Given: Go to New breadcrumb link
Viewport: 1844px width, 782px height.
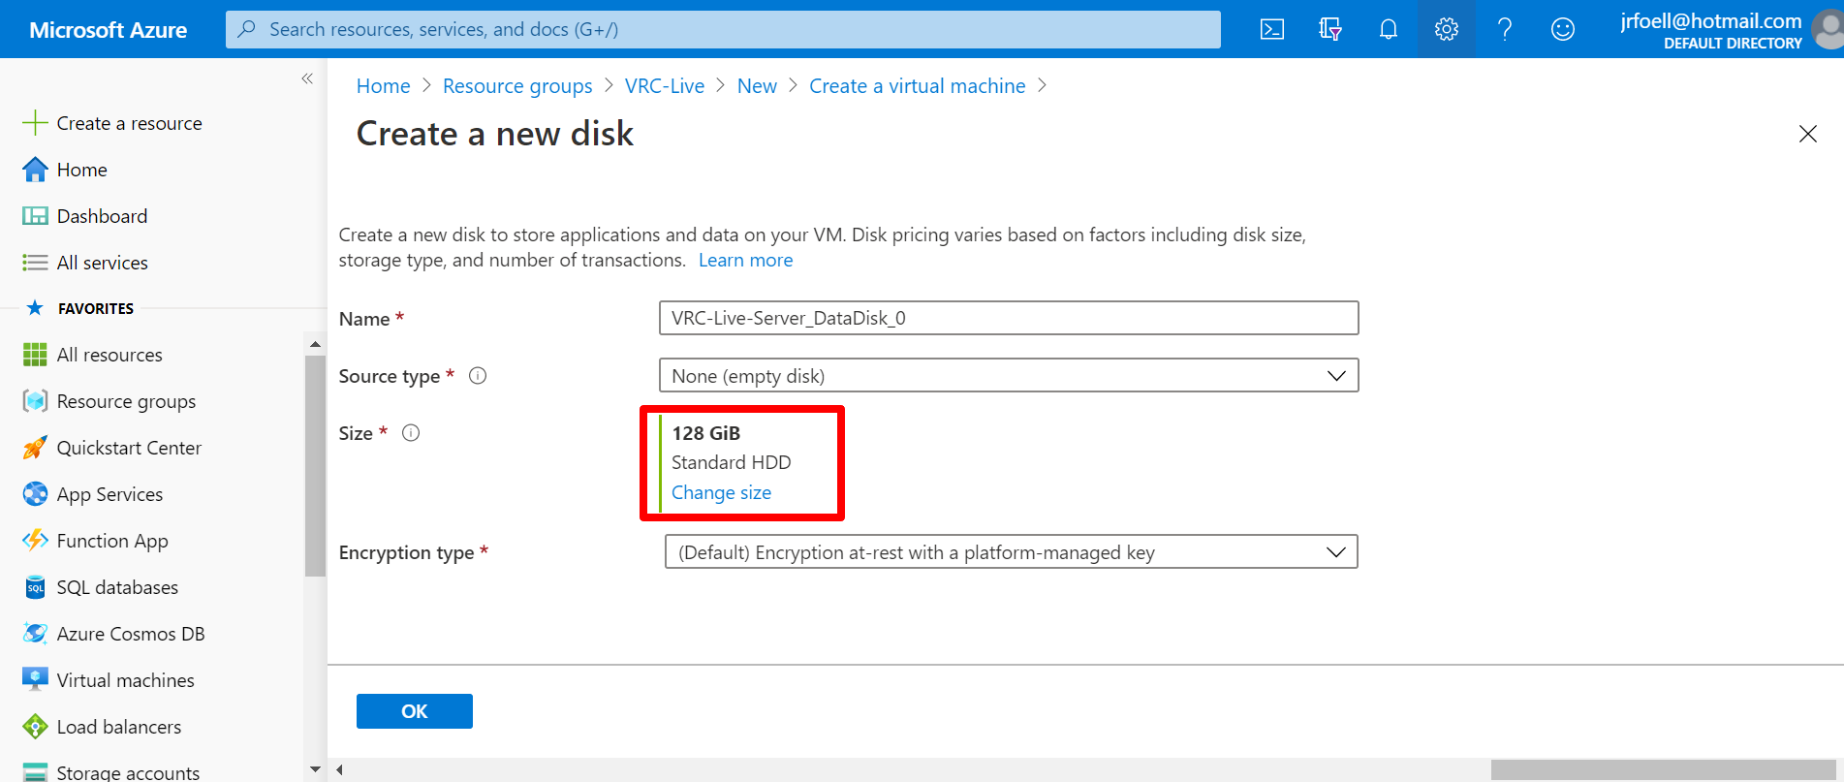Looking at the screenshot, I should coord(757,86).
